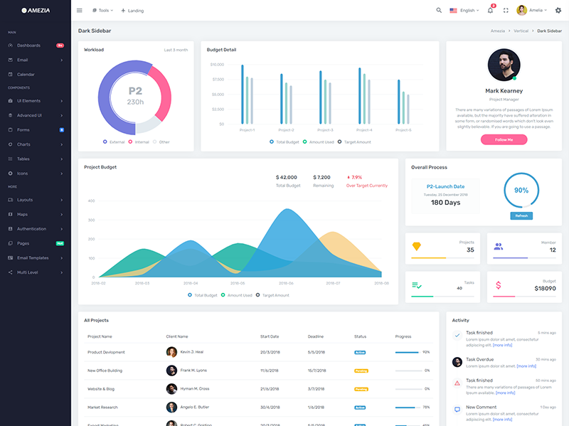Click the dollar Budget icon

click(x=498, y=285)
